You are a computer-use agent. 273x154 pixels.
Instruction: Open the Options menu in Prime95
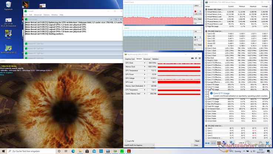[x=47, y=15]
